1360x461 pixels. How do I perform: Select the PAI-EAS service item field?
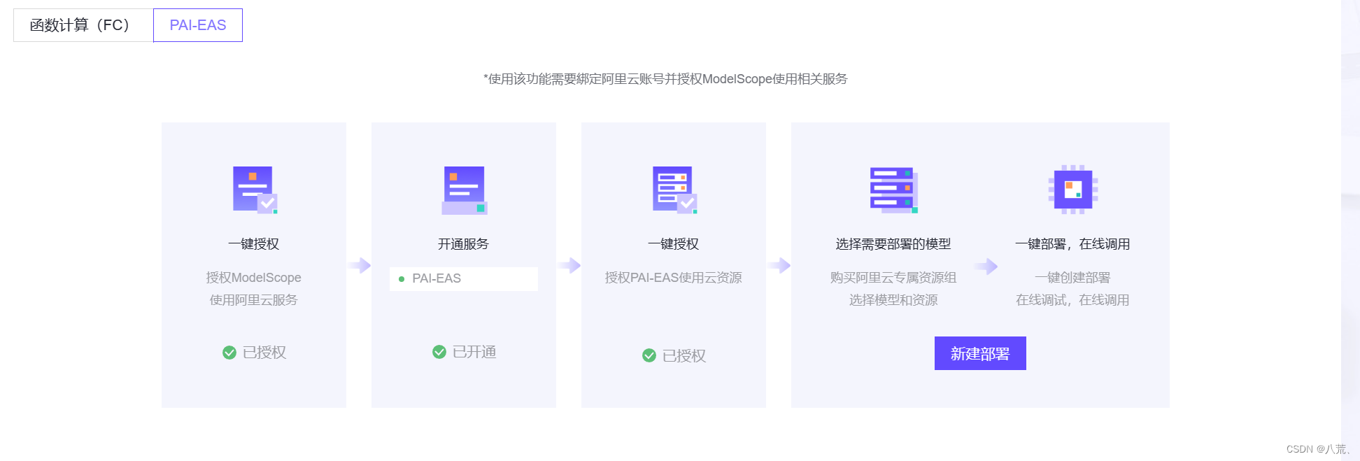[x=464, y=278]
